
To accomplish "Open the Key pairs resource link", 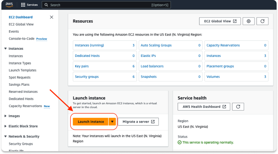I will point(82,66).
